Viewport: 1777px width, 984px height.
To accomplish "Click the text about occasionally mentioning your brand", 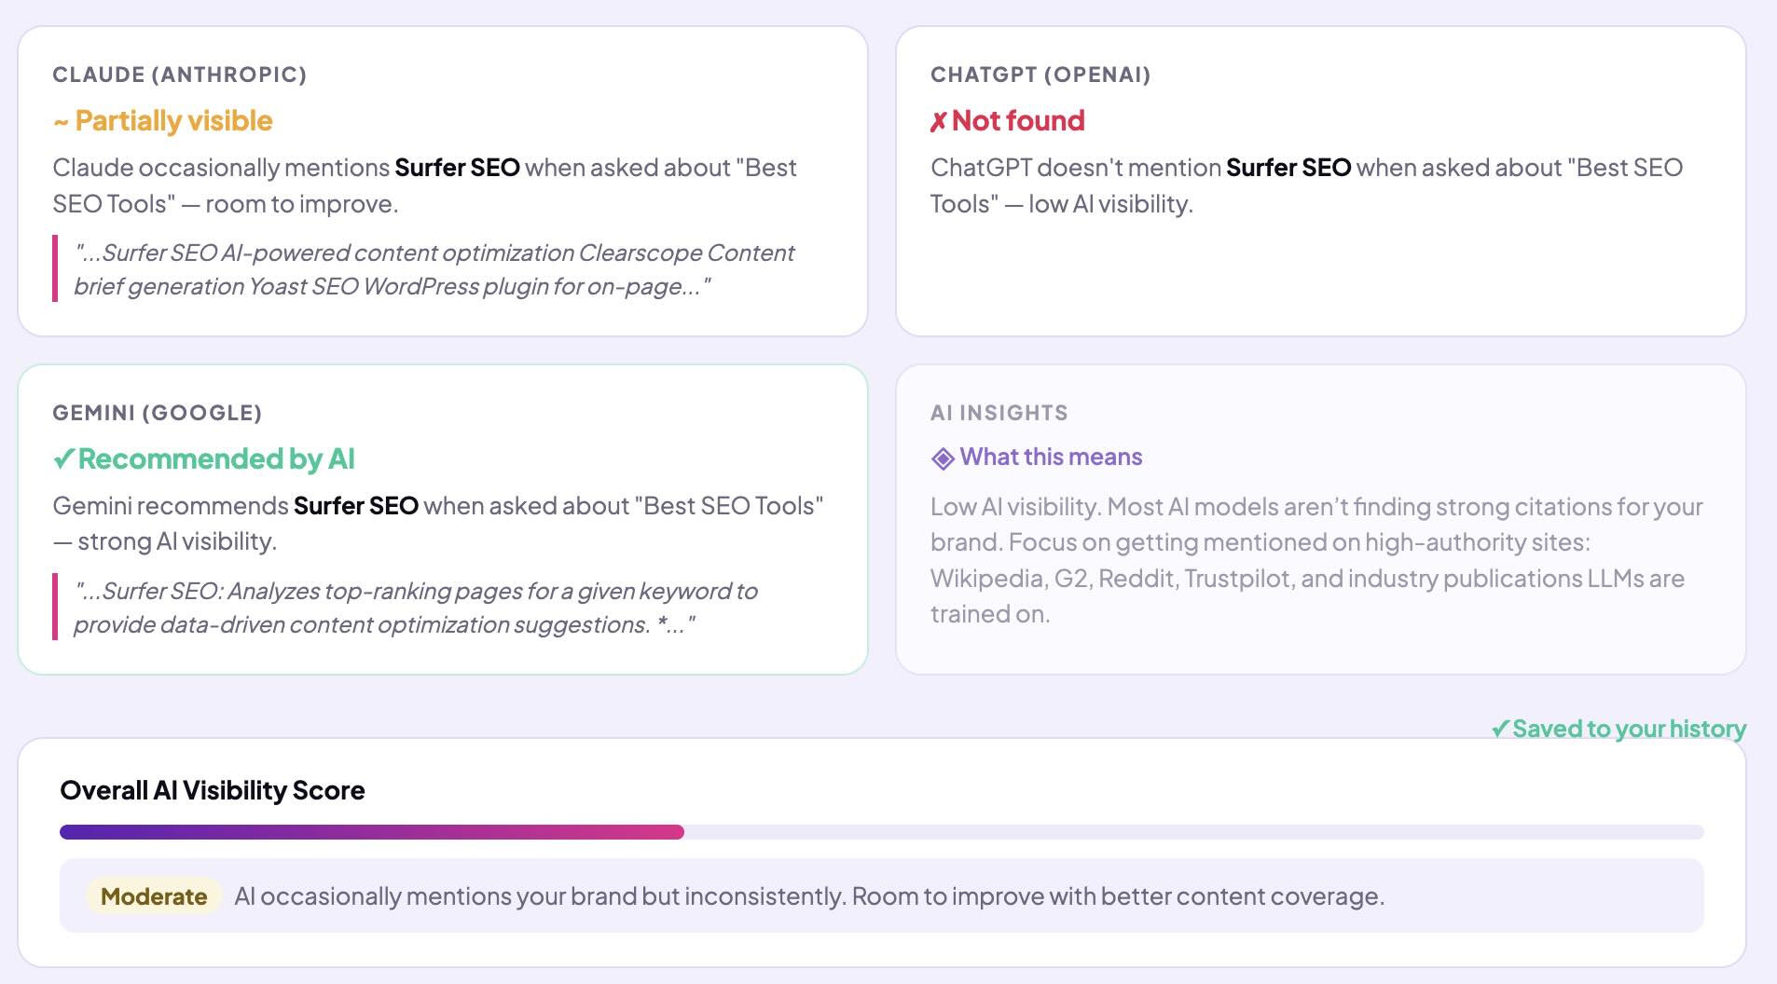I will coord(809,896).
